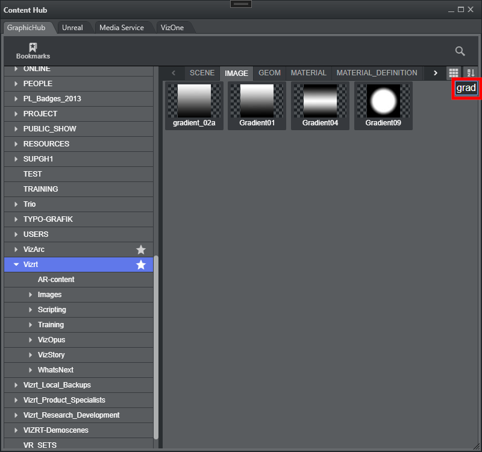482x452 pixels.
Task: Switch to the Unreal tab
Action: click(72, 28)
